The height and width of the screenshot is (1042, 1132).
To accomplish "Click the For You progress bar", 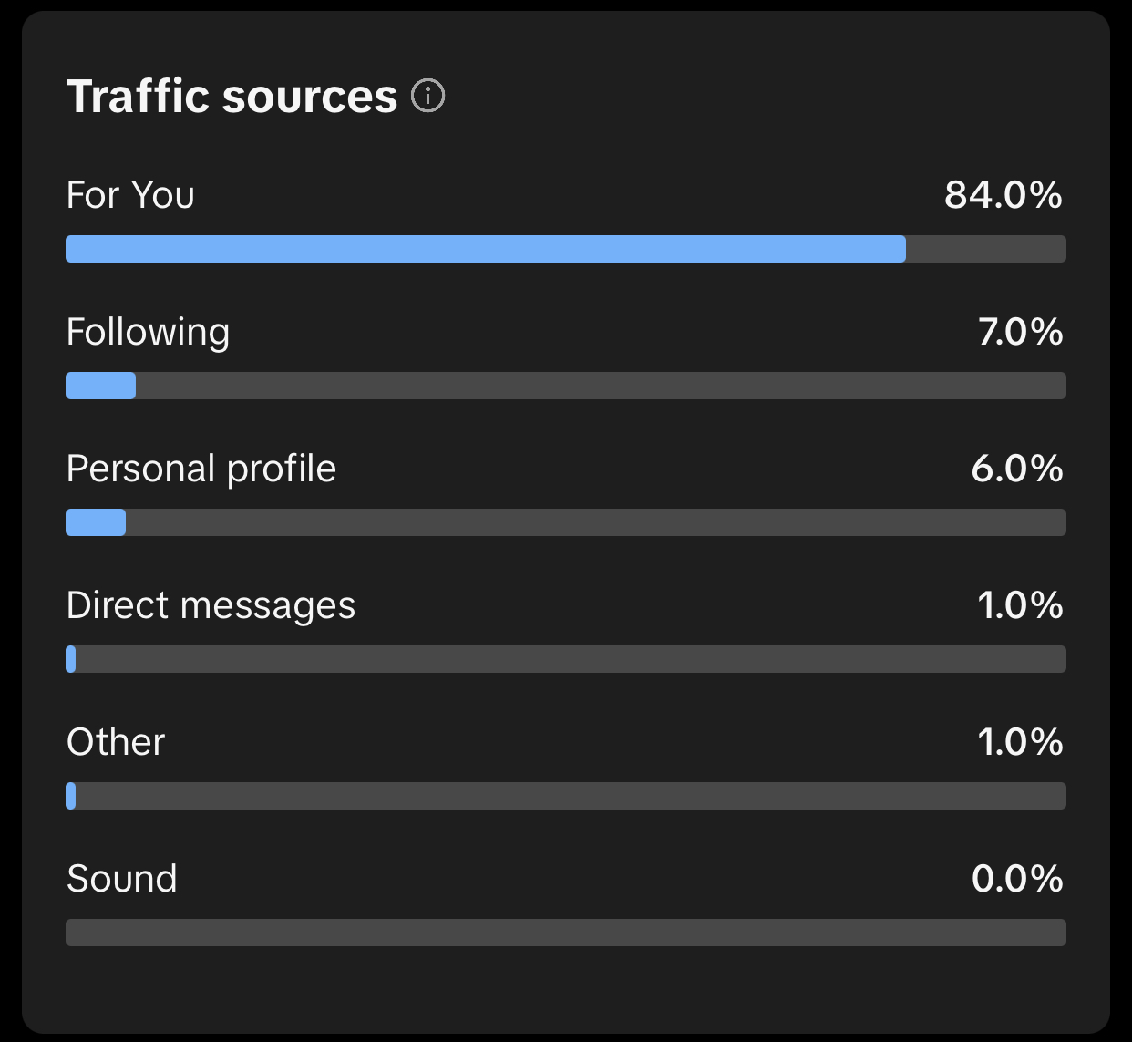I will pyautogui.click(x=566, y=249).
